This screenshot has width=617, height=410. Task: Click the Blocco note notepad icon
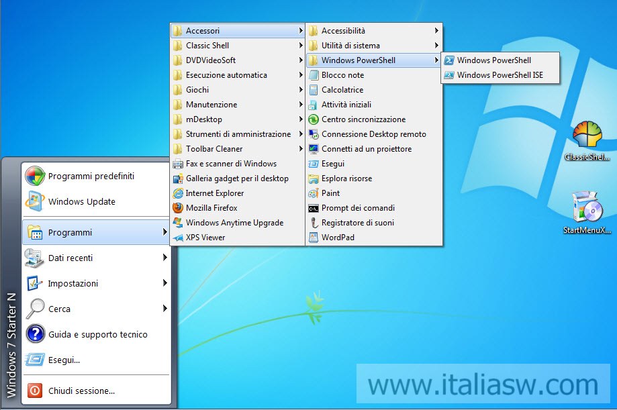pos(314,75)
